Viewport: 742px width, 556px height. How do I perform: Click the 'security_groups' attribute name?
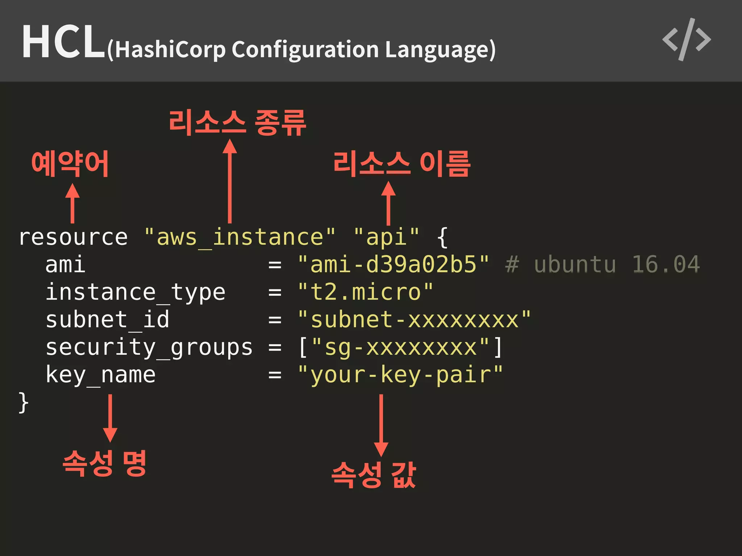(149, 348)
